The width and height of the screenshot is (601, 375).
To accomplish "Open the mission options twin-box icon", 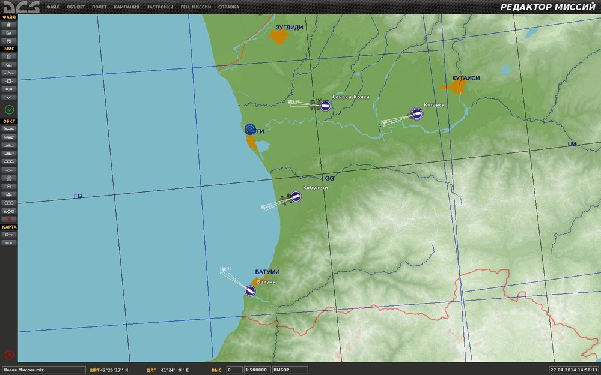I will [x=9, y=89].
